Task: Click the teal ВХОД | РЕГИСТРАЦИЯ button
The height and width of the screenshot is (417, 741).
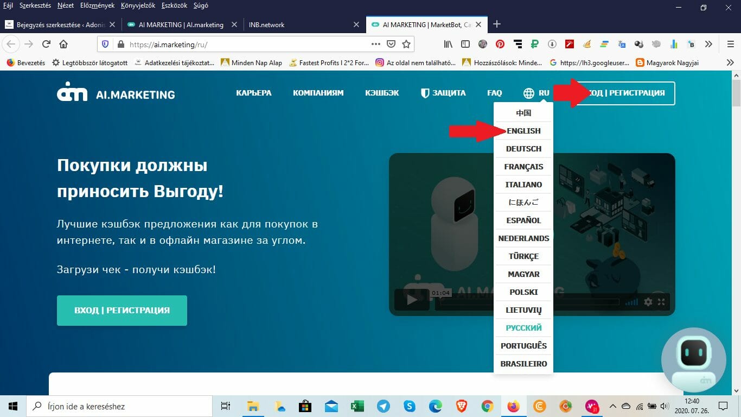Action: tap(122, 311)
